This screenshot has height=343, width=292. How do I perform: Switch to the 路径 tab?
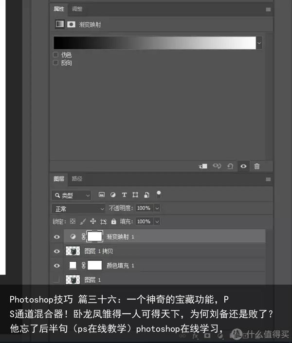pyautogui.click(x=77, y=179)
